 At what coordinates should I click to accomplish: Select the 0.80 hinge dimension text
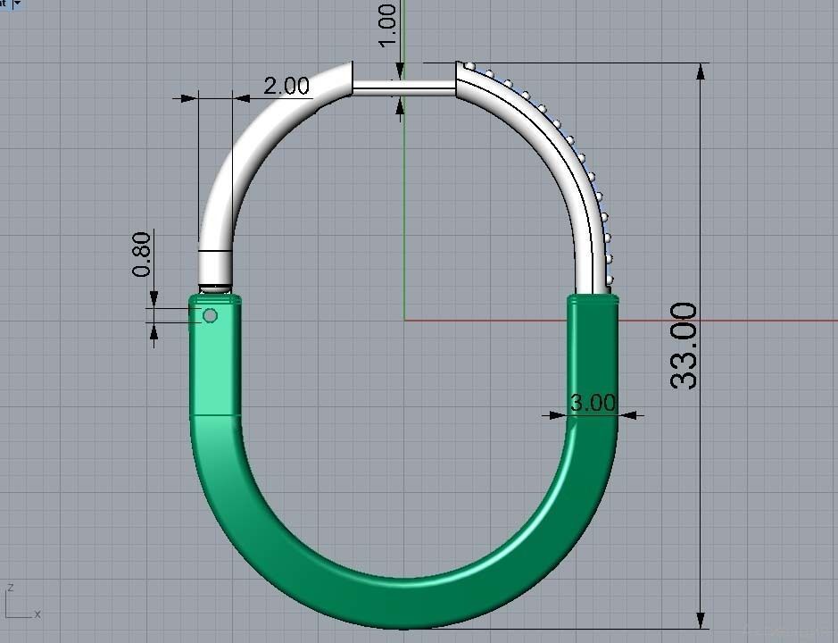pos(142,254)
